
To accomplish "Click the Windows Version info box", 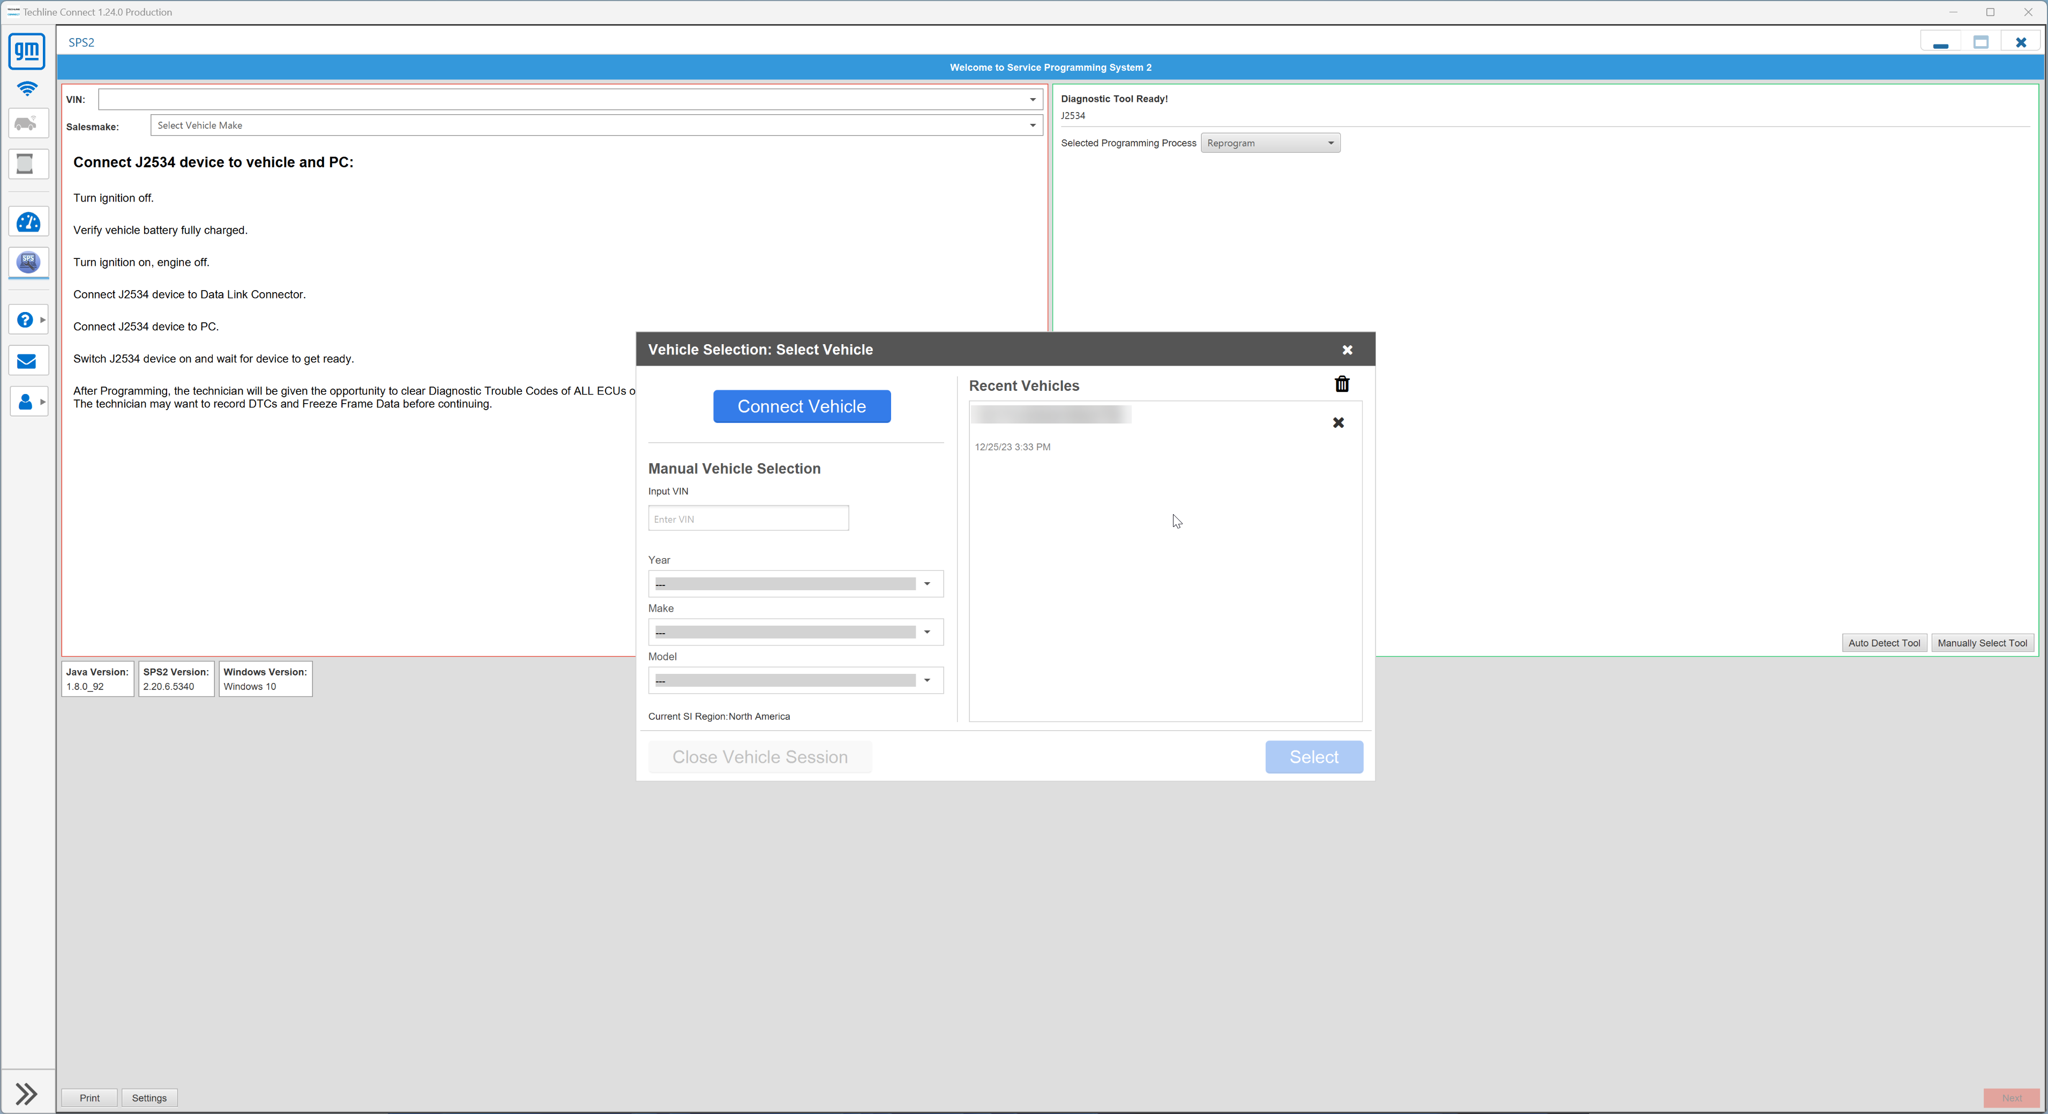I will click(266, 679).
